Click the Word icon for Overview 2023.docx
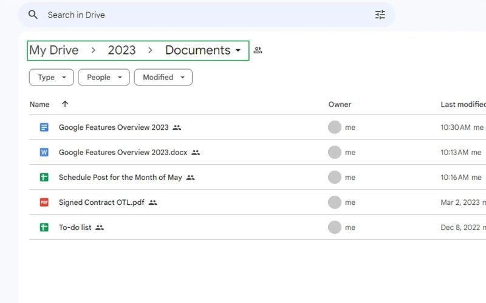This screenshot has width=486, height=303. tap(44, 152)
